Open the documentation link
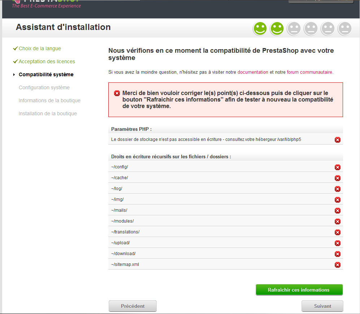This screenshot has height=314, width=360. pos(253,72)
